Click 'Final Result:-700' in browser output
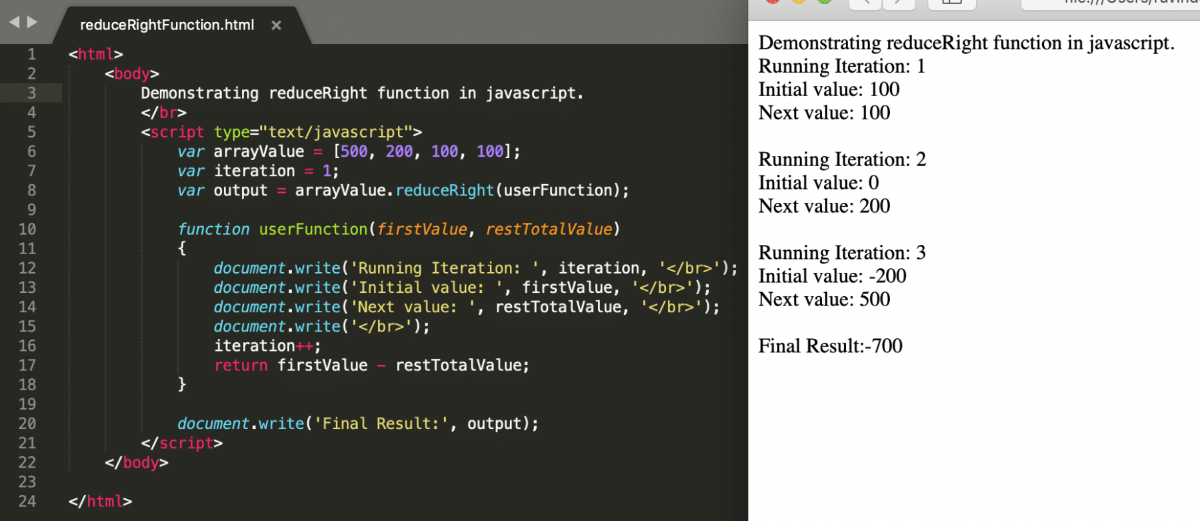 [x=831, y=346]
